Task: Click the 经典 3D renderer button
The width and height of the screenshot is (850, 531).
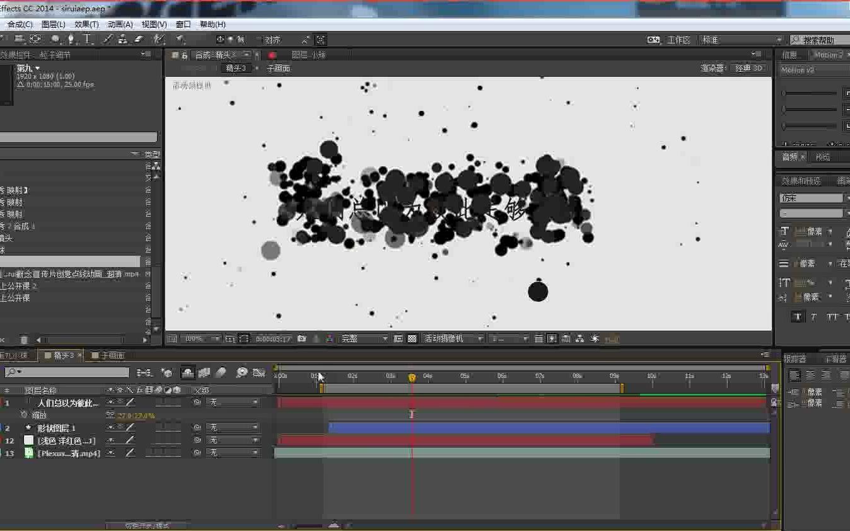Action: tap(749, 68)
